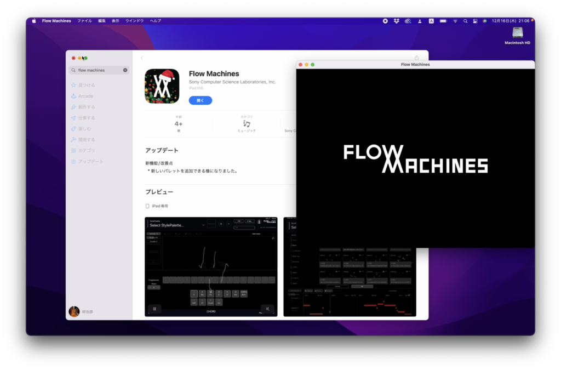Go to Arcade in the sidebar
The image size is (561, 370).
85,96
